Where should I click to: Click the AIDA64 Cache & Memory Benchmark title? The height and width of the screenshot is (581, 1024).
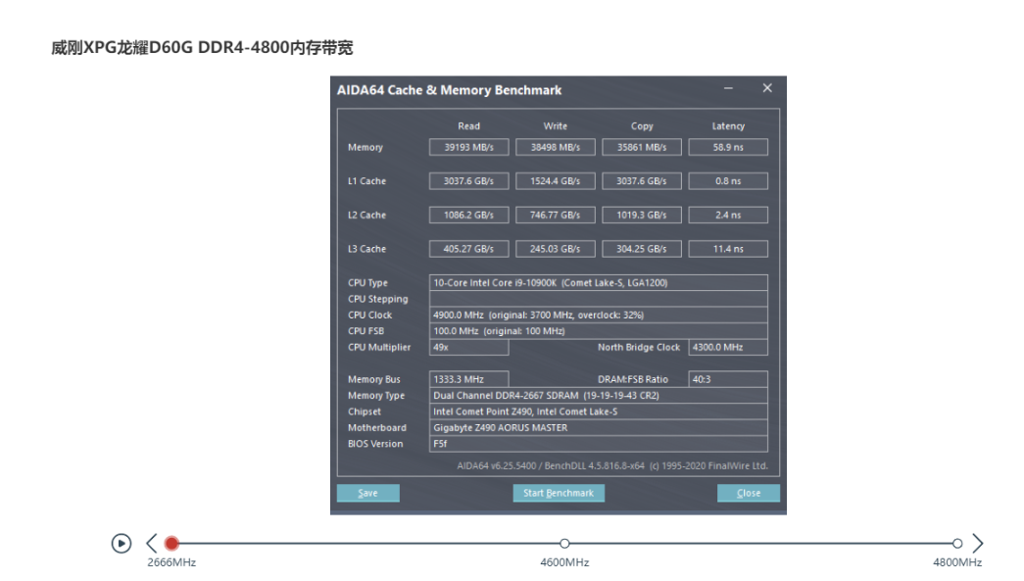coord(450,90)
